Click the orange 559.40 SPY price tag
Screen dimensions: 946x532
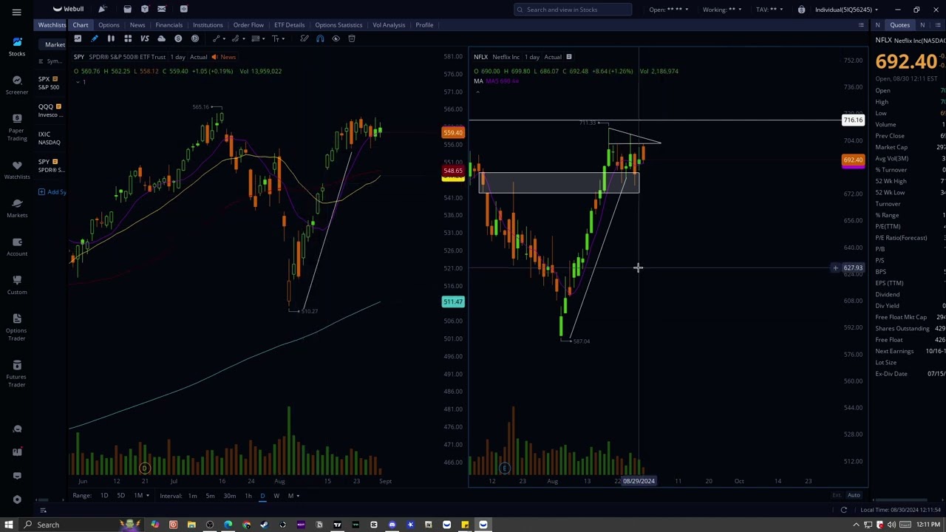pyautogui.click(x=452, y=133)
